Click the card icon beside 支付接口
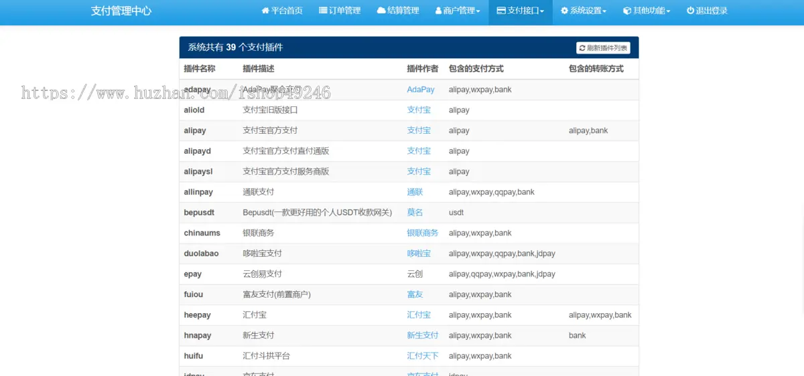 point(501,11)
